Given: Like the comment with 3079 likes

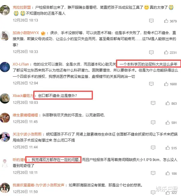Looking at the screenshot, I should pyautogui.click(x=166, y=21).
